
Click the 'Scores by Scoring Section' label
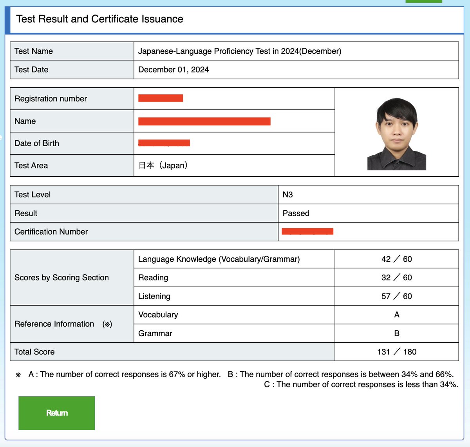click(61, 277)
